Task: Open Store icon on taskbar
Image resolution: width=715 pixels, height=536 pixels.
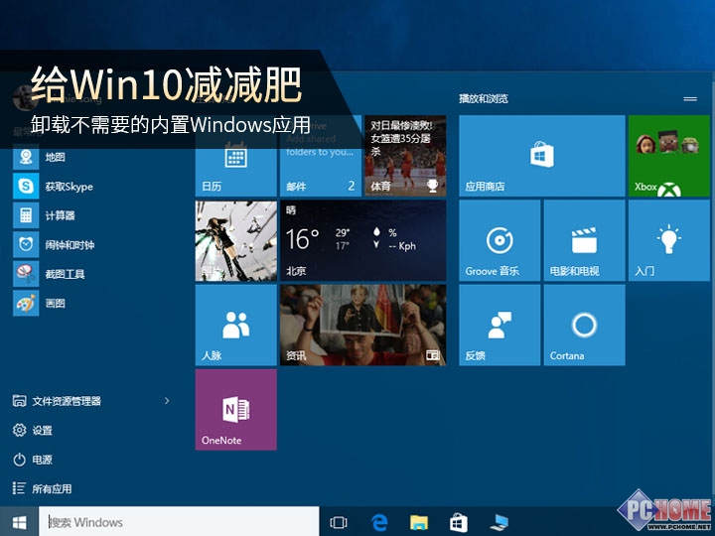Action: pyautogui.click(x=458, y=522)
